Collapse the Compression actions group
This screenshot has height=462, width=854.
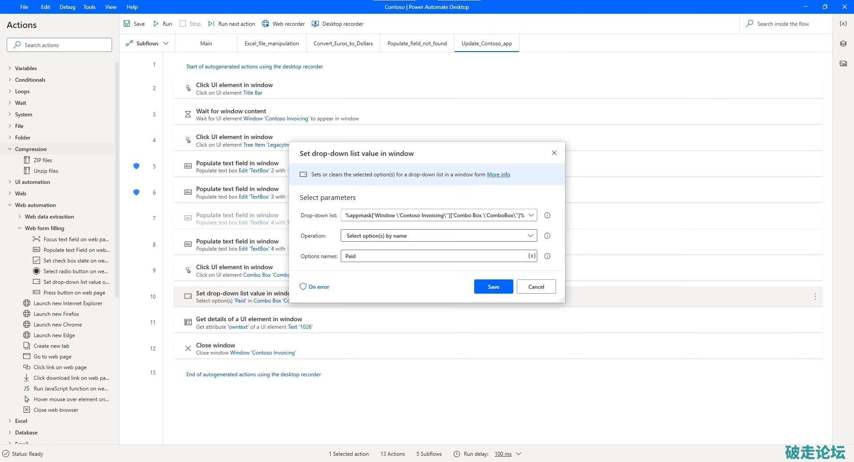10,149
